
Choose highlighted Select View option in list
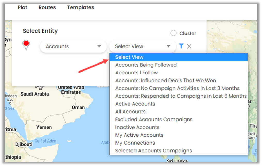point(129,57)
